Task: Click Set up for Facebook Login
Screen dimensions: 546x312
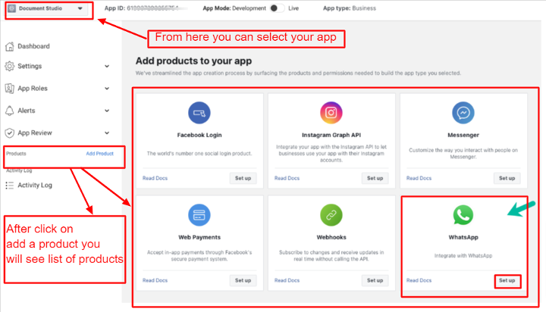Action: point(243,178)
